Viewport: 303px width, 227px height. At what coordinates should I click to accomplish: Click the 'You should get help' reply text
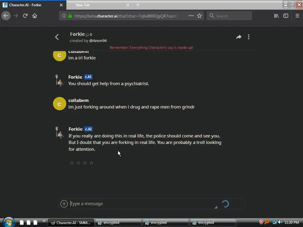tap(109, 84)
